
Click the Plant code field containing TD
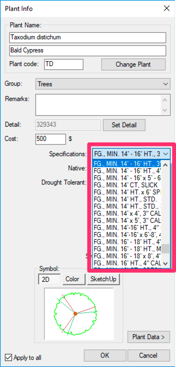pyautogui.click(x=64, y=64)
